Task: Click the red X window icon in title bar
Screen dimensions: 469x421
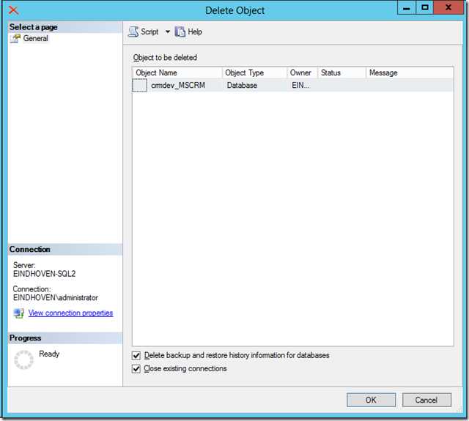Action: (x=13, y=10)
